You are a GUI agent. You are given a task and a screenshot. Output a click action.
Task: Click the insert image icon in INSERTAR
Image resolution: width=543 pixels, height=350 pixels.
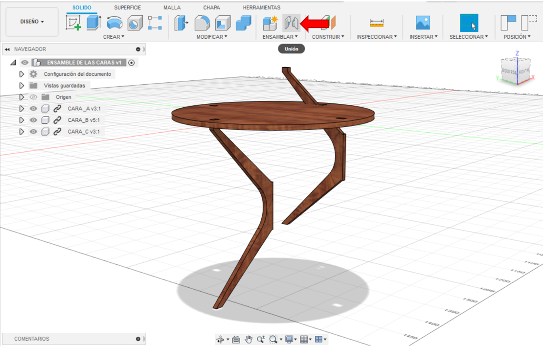423,23
